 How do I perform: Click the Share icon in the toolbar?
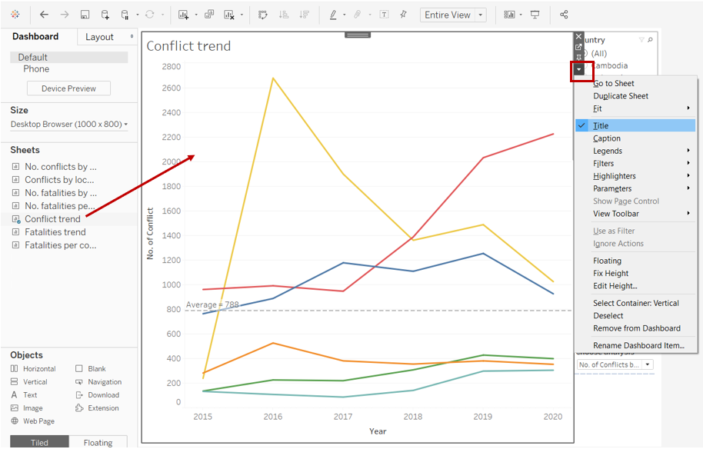pyautogui.click(x=564, y=15)
